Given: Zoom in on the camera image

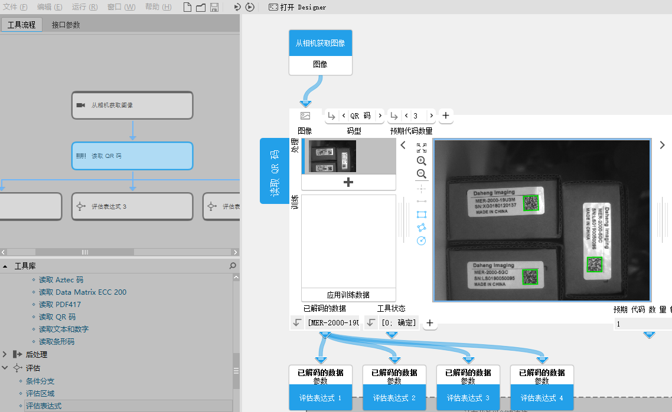Looking at the screenshot, I should [421, 161].
